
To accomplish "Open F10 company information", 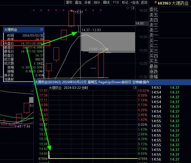I will (116, 2).
